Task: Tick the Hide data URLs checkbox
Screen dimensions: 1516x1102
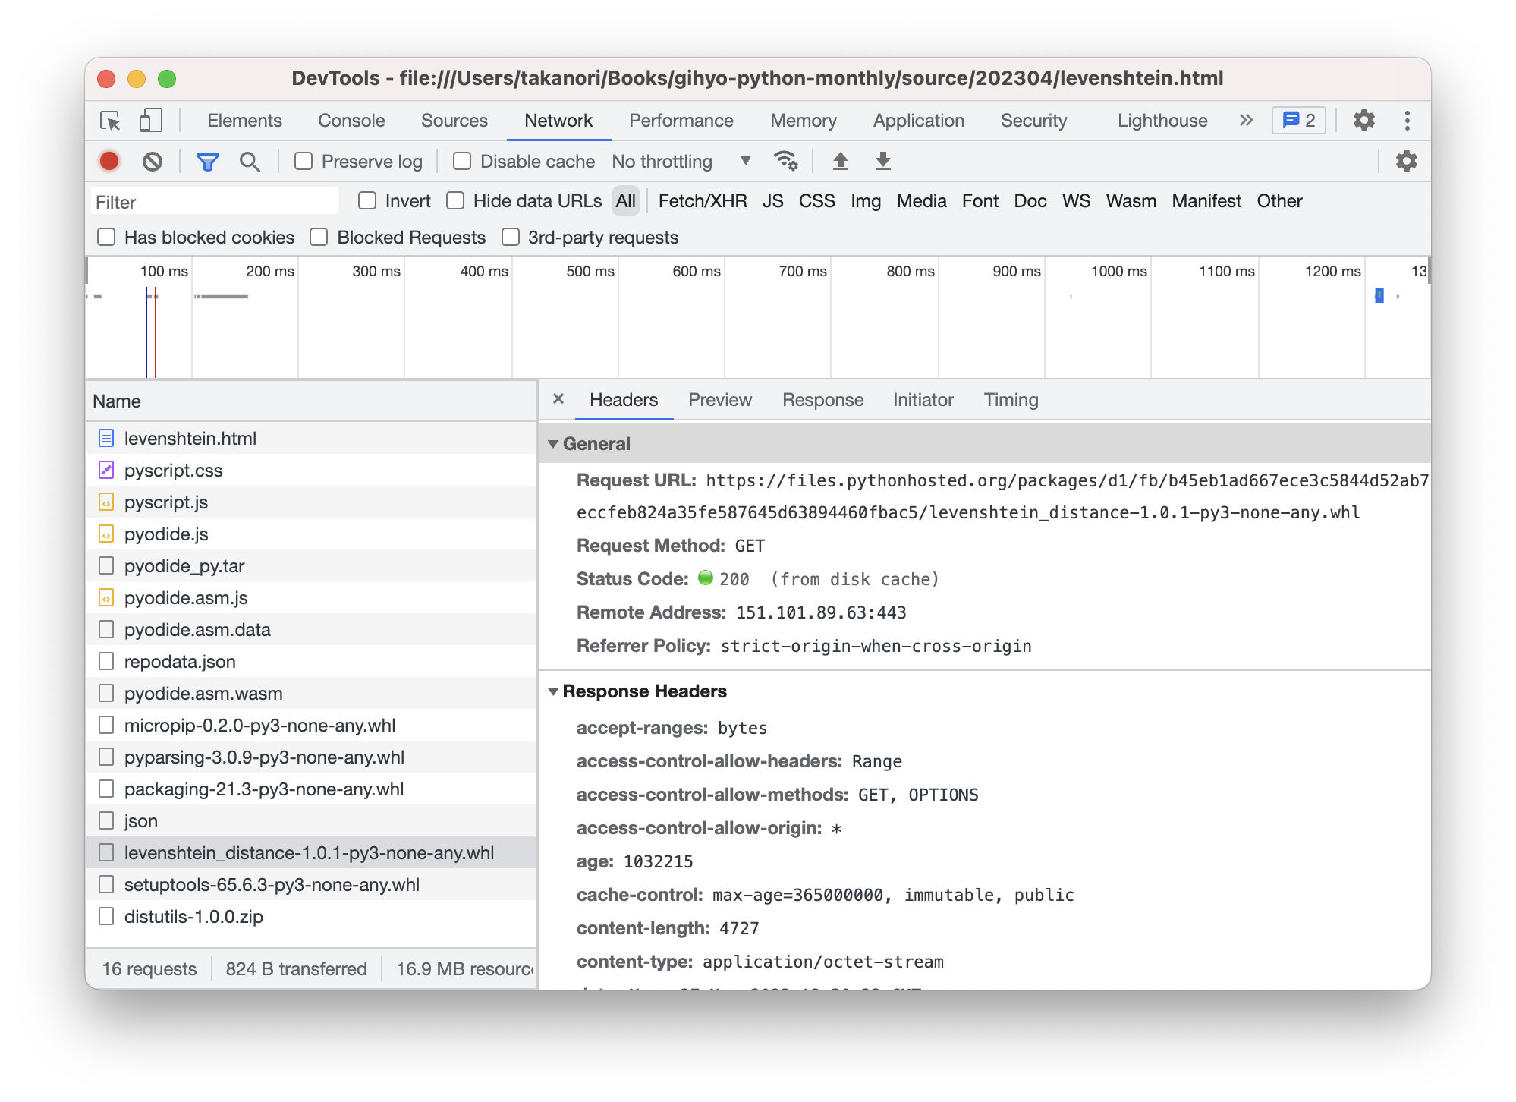Action: point(455,200)
